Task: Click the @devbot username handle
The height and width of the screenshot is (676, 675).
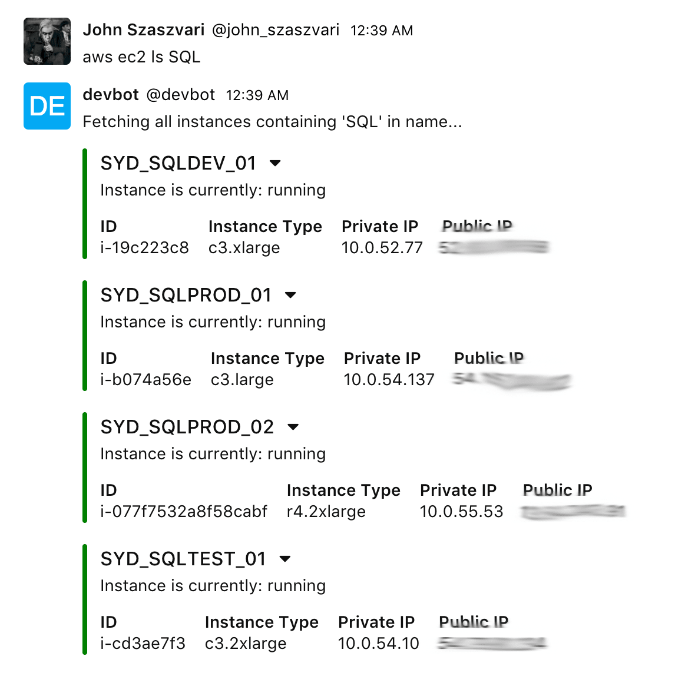Action: [x=181, y=95]
